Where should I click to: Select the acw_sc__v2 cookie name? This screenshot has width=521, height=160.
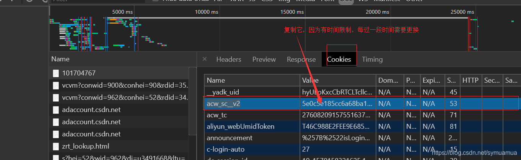[x=223, y=103]
